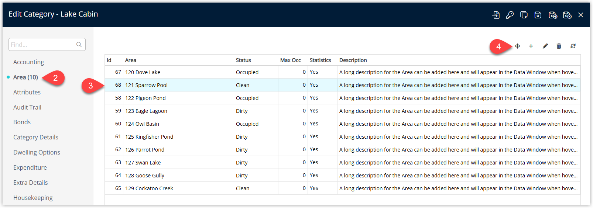
Task: Select the 127 Swan Lake row
Action: point(343,162)
